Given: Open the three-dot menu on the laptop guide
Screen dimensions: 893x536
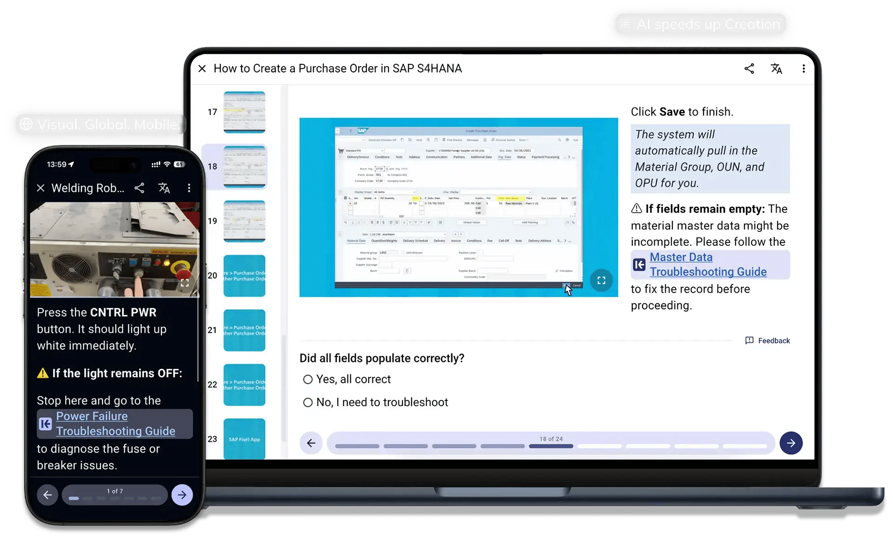Looking at the screenshot, I should 803,68.
